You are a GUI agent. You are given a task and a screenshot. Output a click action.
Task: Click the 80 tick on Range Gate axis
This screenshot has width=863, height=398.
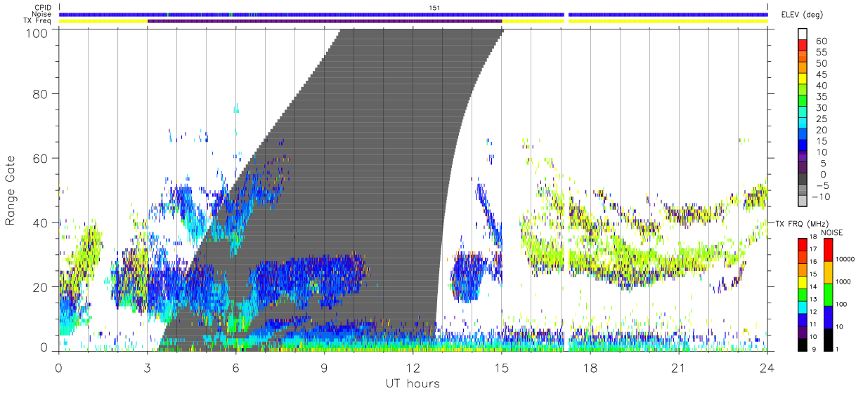coord(41,93)
